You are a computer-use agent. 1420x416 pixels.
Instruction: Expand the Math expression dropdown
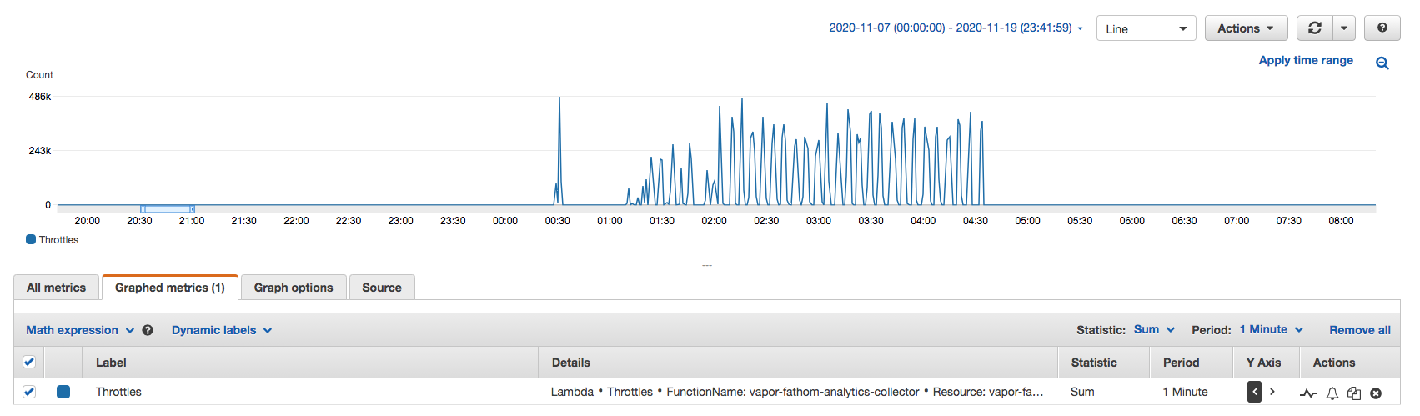(80, 330)
